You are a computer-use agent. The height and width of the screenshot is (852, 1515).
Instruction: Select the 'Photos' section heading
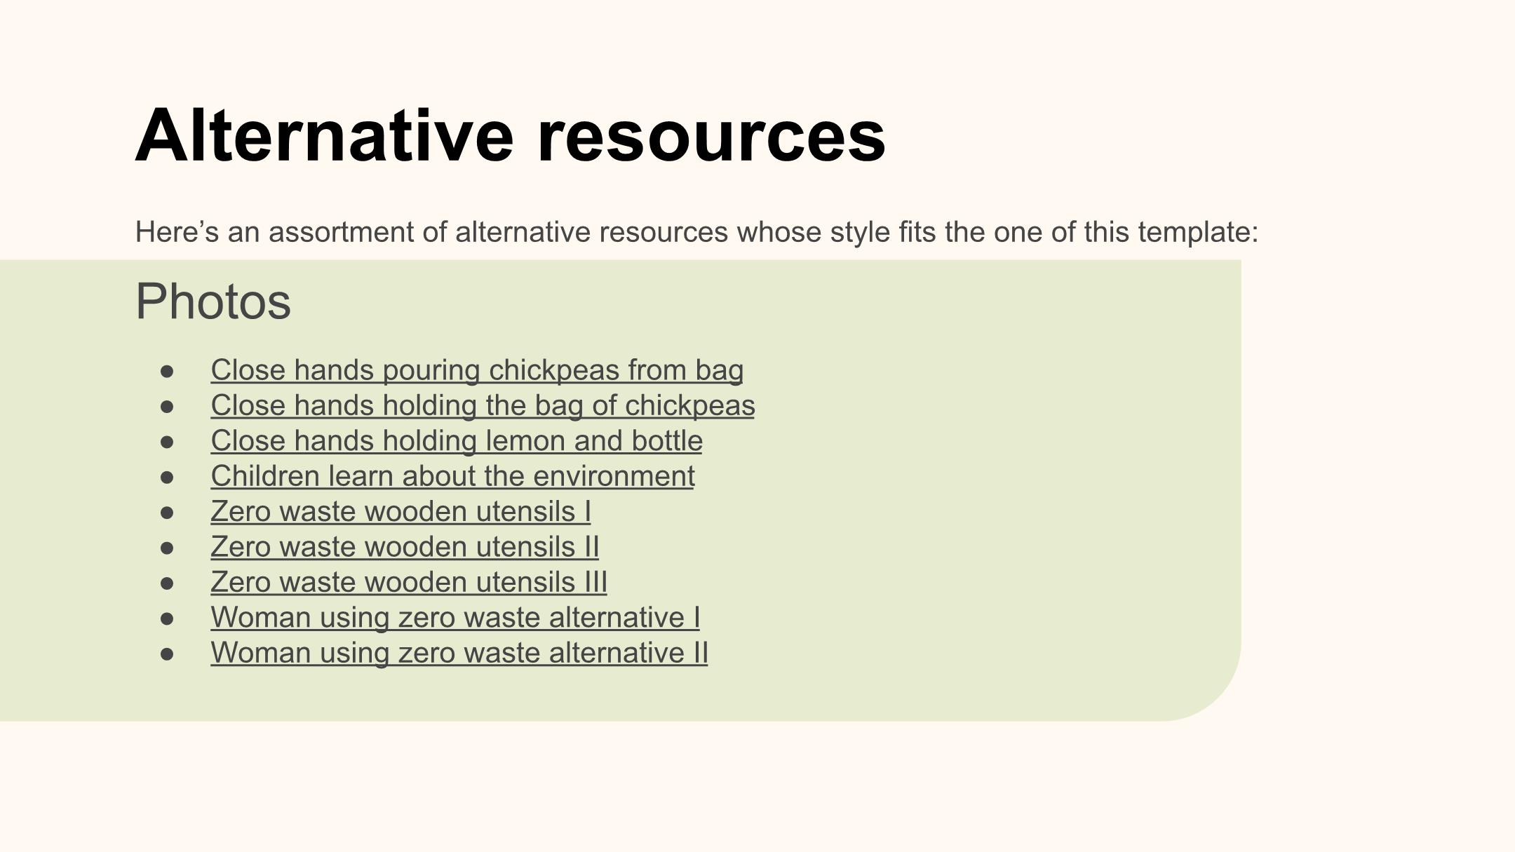tap(213, 302)
